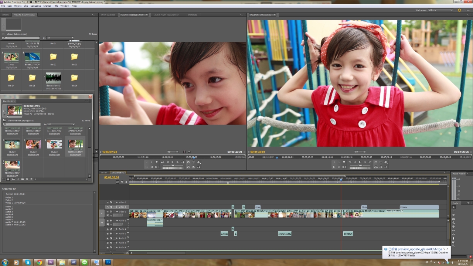Mute Audio 2 track speaker toggle

click(x=108, y=229)
